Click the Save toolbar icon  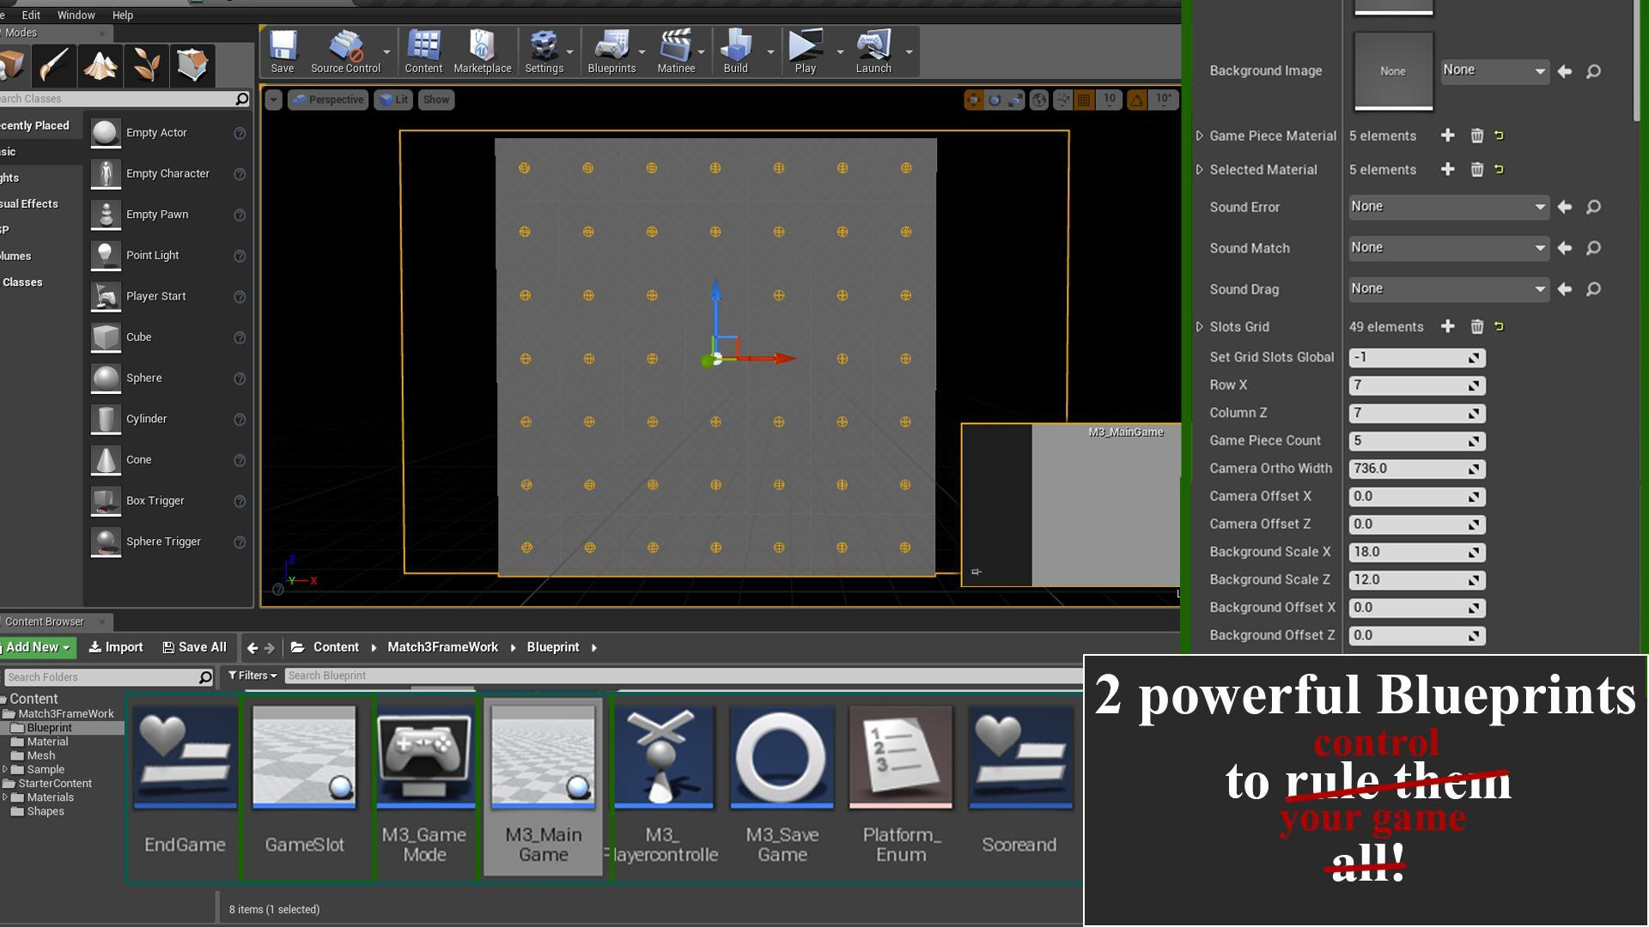(283, 51)
